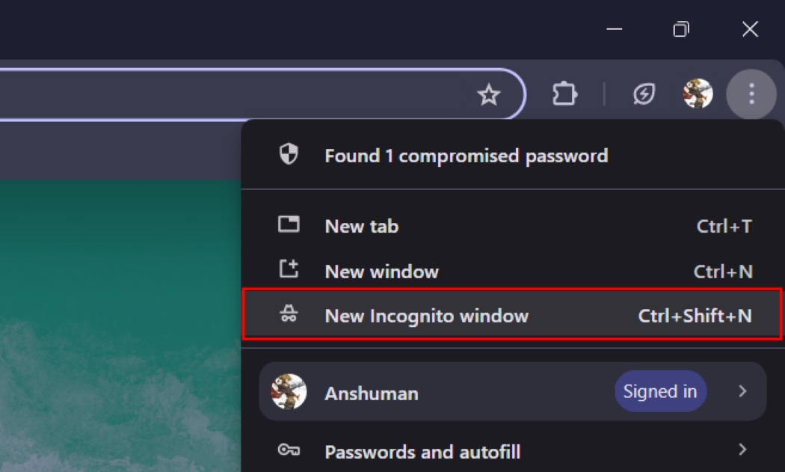Bookmark this page with the star icon
Viewport: 785px width, 472px height.
pyautogui.click(x=489, y=94)
